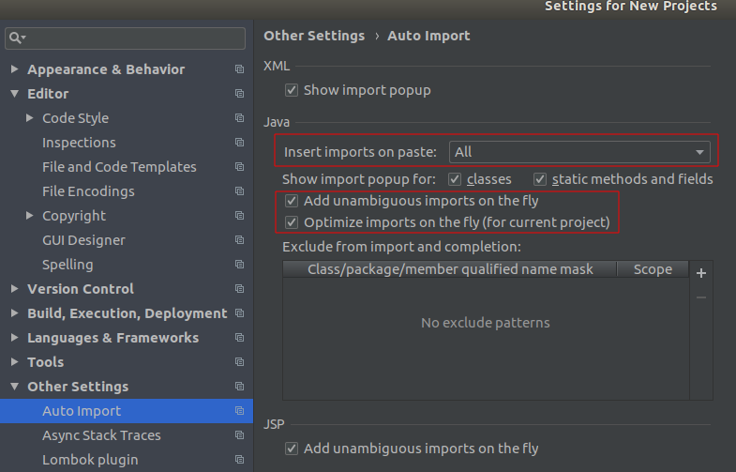Screen dimensions: 736x472
Task: Toggle XML Show import popup checkbox
Action: (x=292, y=90)
